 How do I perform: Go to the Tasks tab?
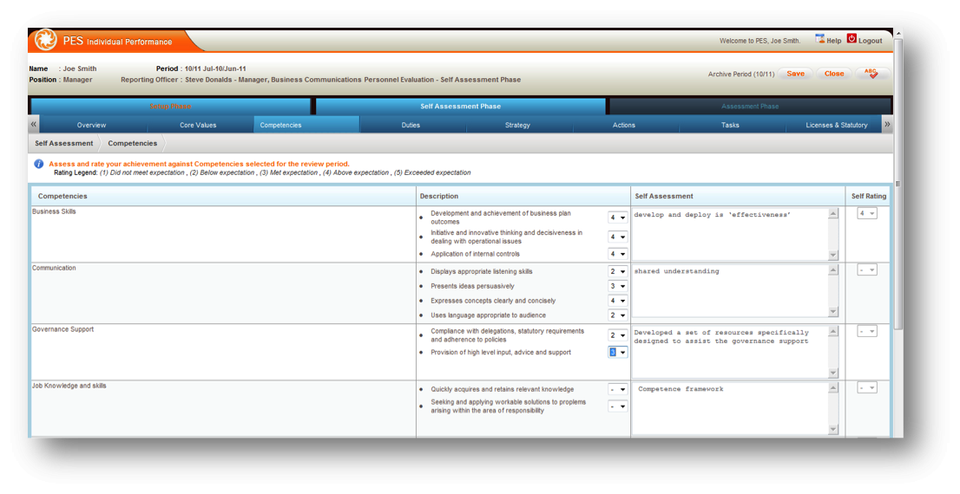coord(730,125)
